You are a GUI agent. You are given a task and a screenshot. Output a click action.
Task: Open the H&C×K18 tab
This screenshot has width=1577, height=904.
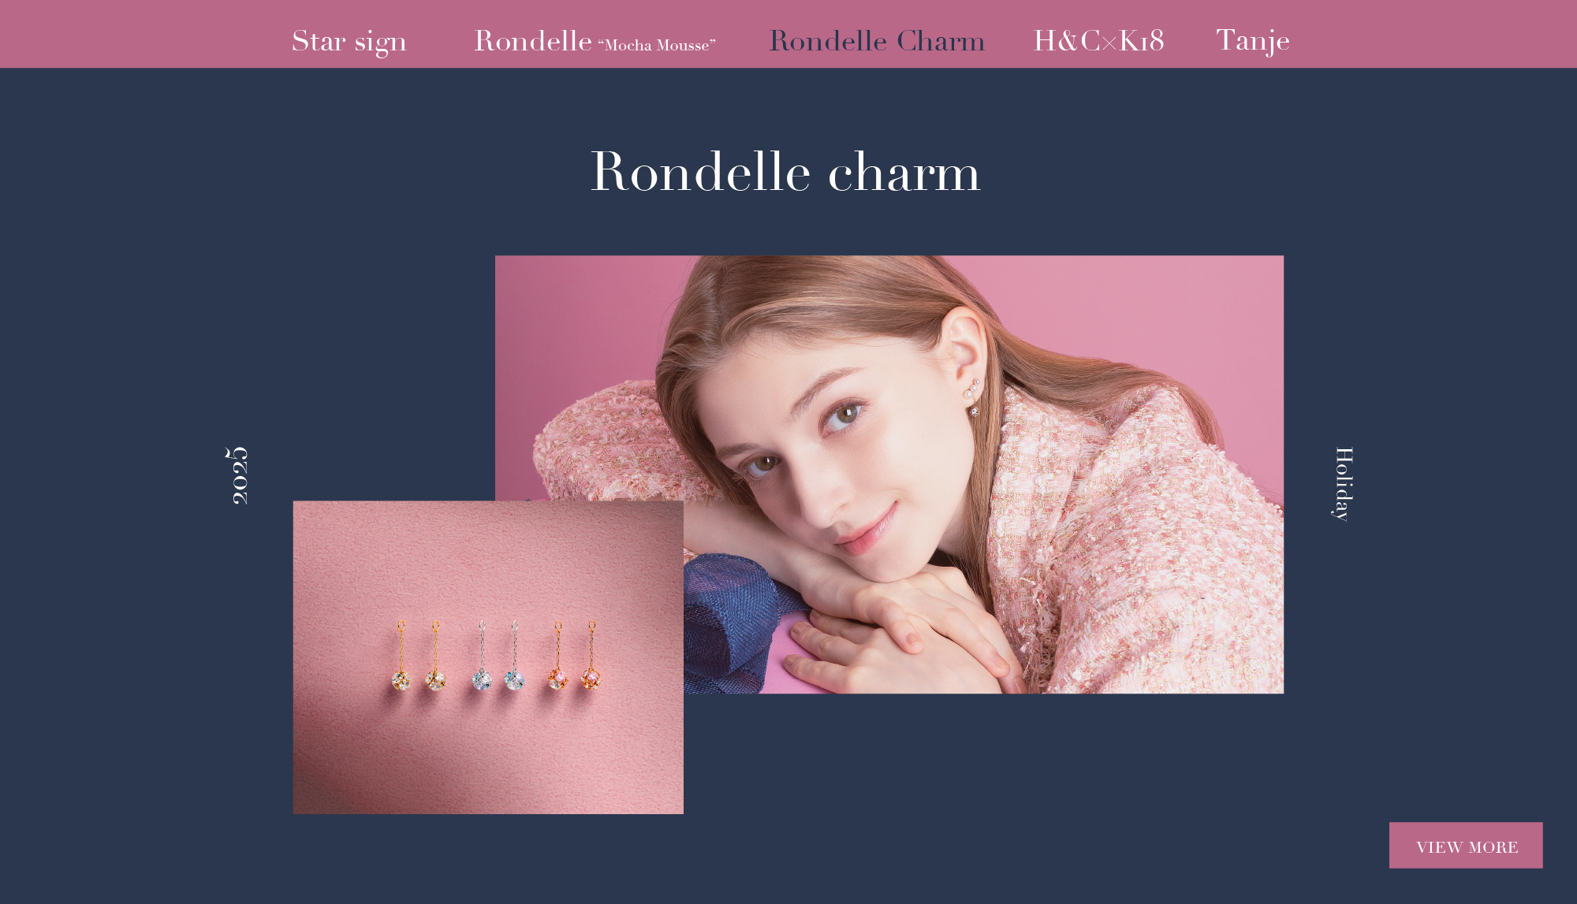[x=1098, y=41]
